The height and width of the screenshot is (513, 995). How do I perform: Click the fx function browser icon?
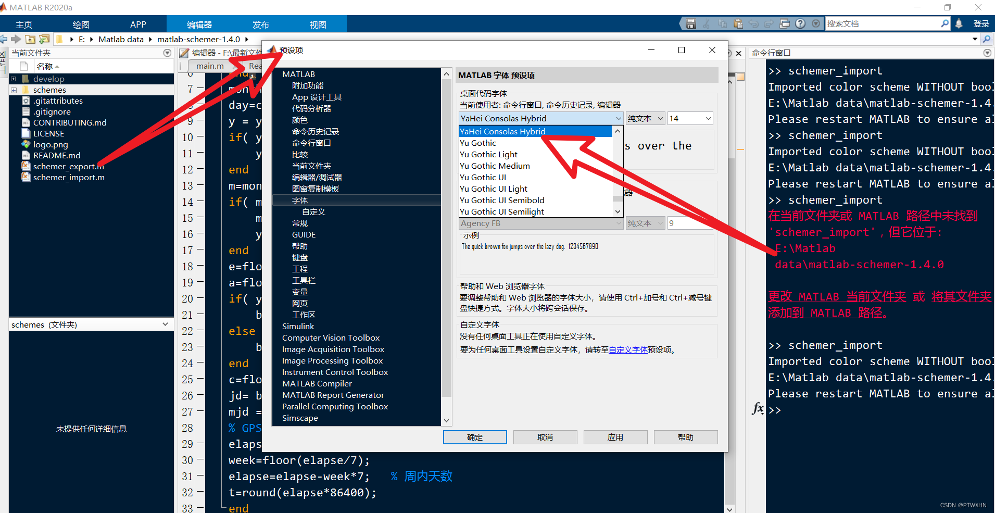pyautogui.click(x=758, y=408)
